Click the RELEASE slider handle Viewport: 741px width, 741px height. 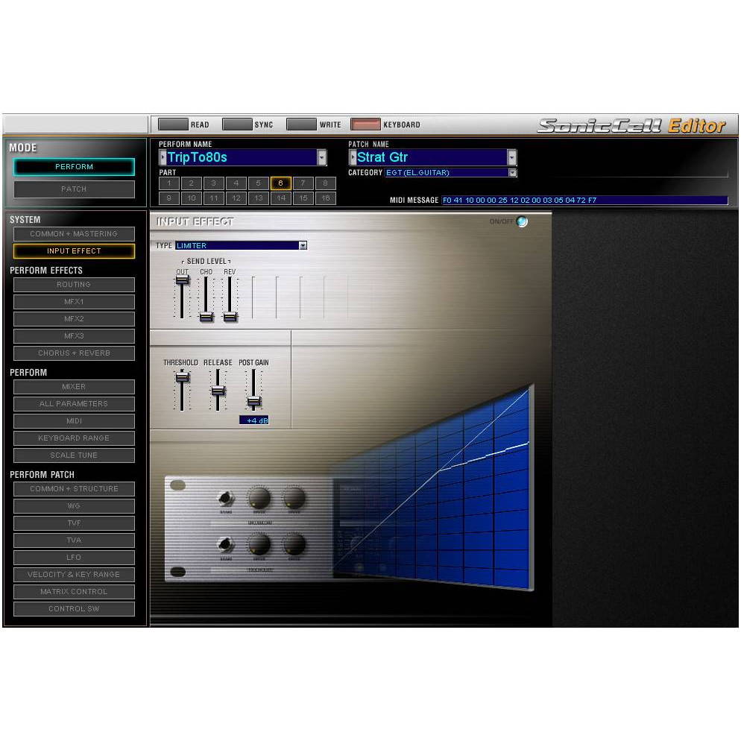(x=218, y=391)
